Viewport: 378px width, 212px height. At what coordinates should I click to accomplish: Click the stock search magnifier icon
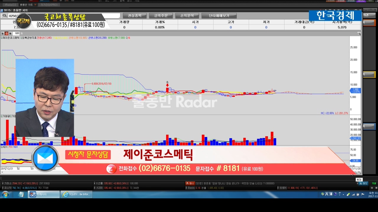point(4,16)
